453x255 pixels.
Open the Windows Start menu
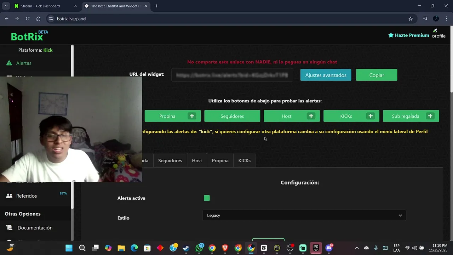point(69,248)
